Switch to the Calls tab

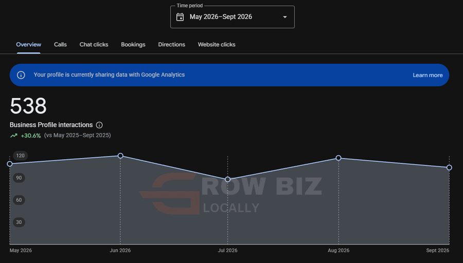(x=60, y=45)
